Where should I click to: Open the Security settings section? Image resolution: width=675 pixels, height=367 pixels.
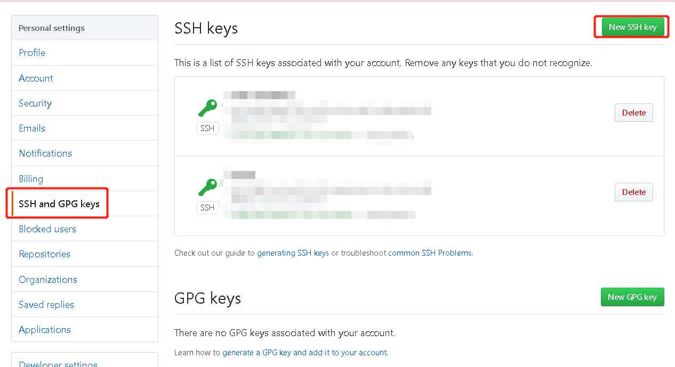tap(35, 103)
